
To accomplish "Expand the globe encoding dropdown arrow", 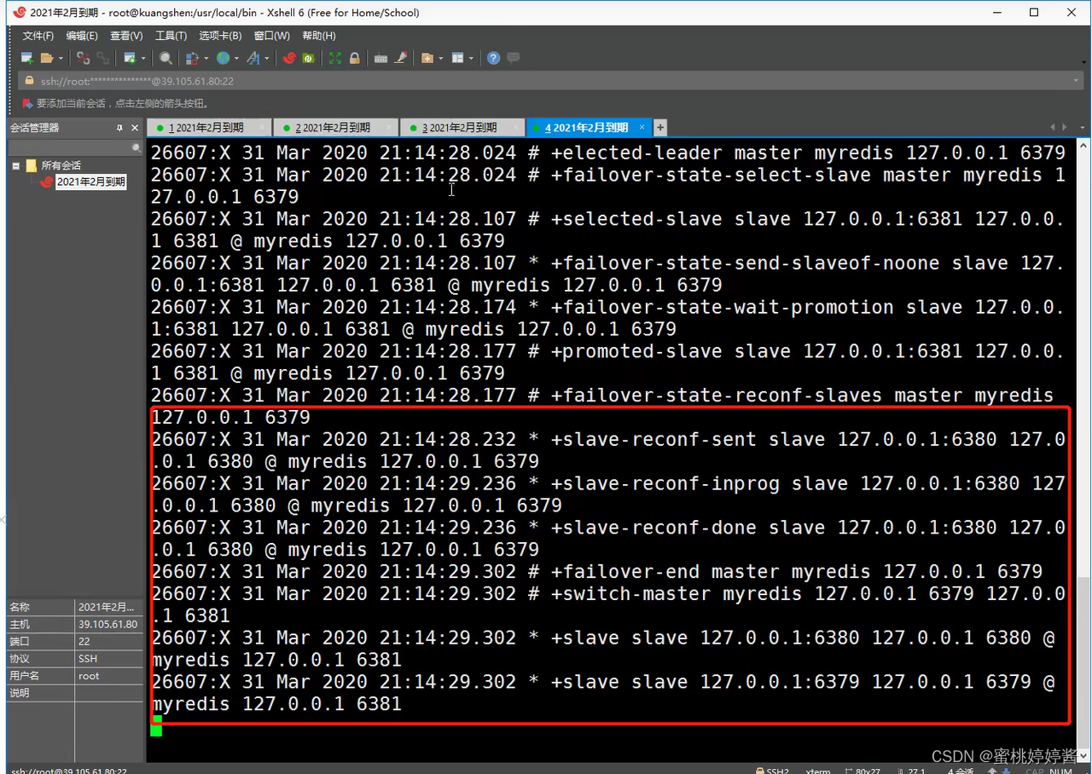I will (x=236, y=58).
